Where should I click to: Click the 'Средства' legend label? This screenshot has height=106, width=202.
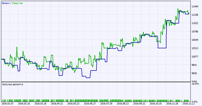pyautogui.click(x=17, y=3)
